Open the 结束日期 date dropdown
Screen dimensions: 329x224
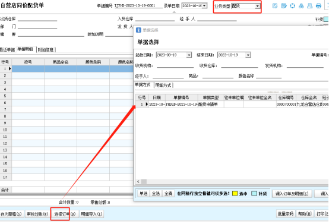(248, 55)
